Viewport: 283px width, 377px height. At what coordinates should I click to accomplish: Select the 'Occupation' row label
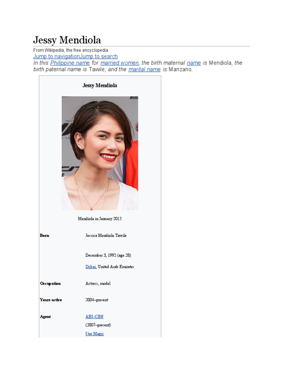coord(50,283)
